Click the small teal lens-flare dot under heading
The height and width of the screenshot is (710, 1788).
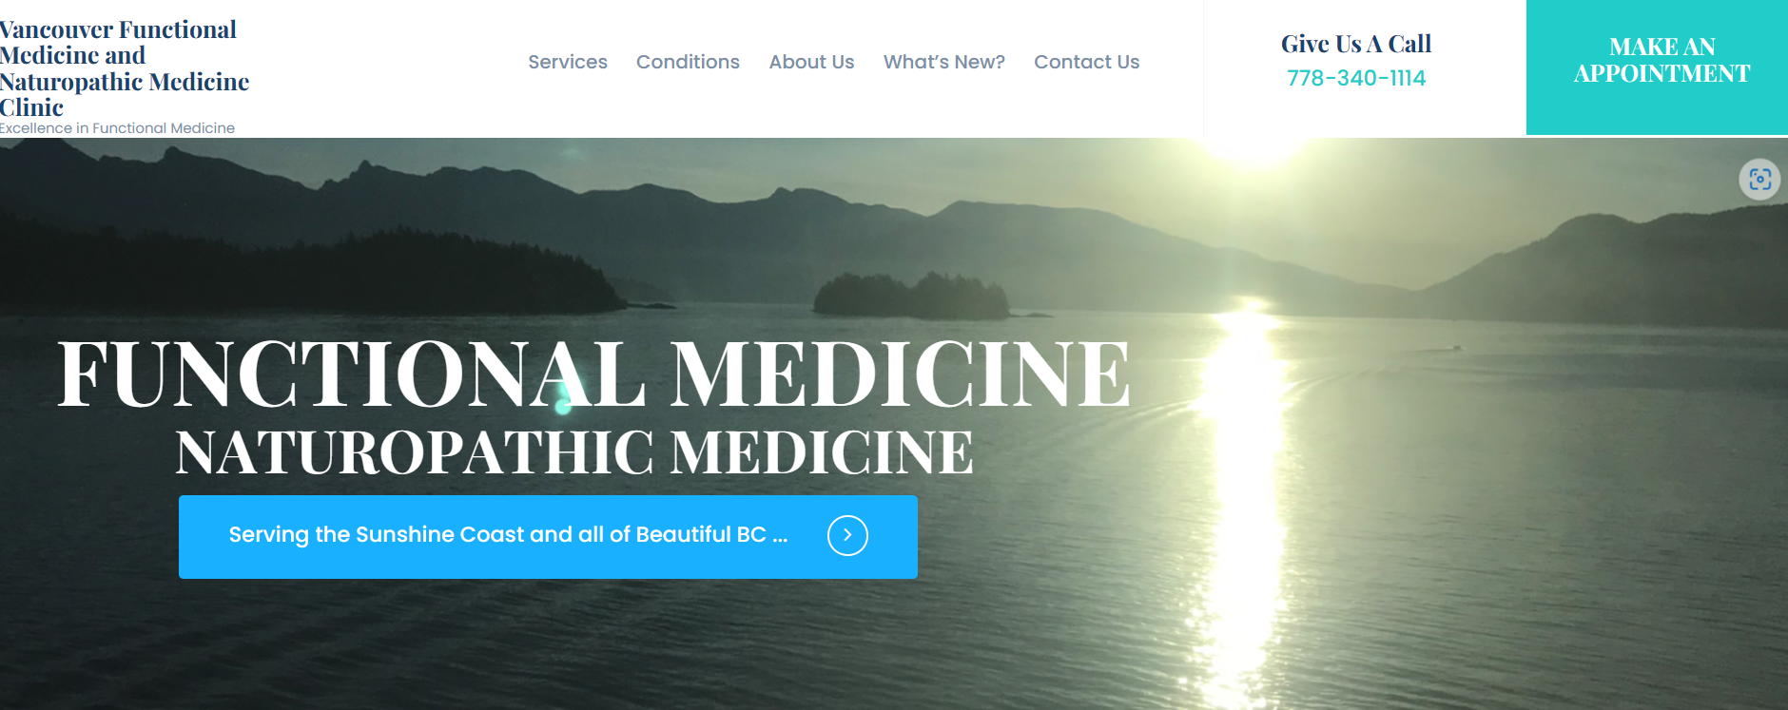pyautogui.click(x=563, y=407)
